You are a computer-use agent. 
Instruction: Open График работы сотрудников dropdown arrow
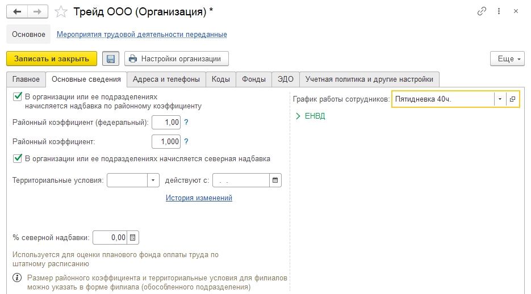[x=500, y=99]
